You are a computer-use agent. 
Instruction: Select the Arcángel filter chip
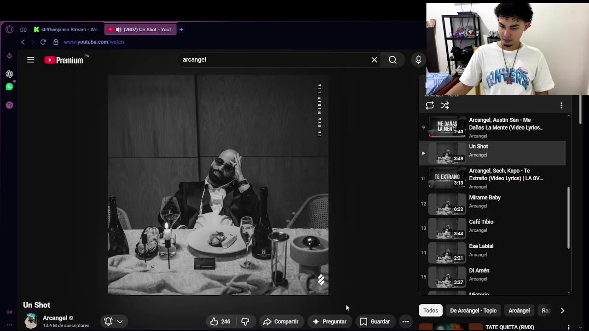click(x=519, y=311)
